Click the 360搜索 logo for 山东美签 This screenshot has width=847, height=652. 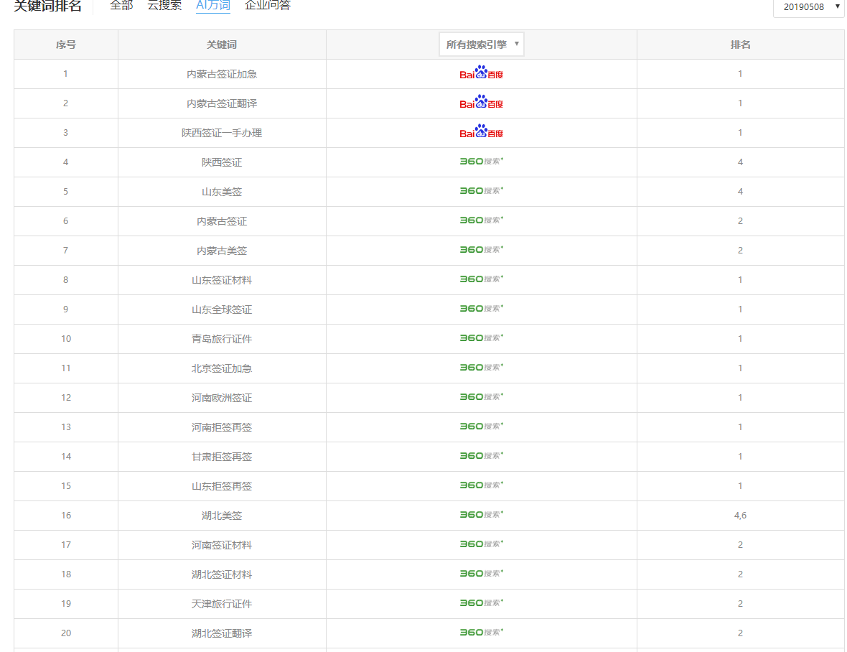pos(482,191)
